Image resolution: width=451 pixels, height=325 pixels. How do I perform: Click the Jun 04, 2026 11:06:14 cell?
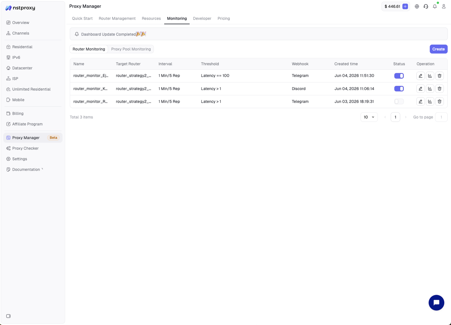[x=354, y=89]
